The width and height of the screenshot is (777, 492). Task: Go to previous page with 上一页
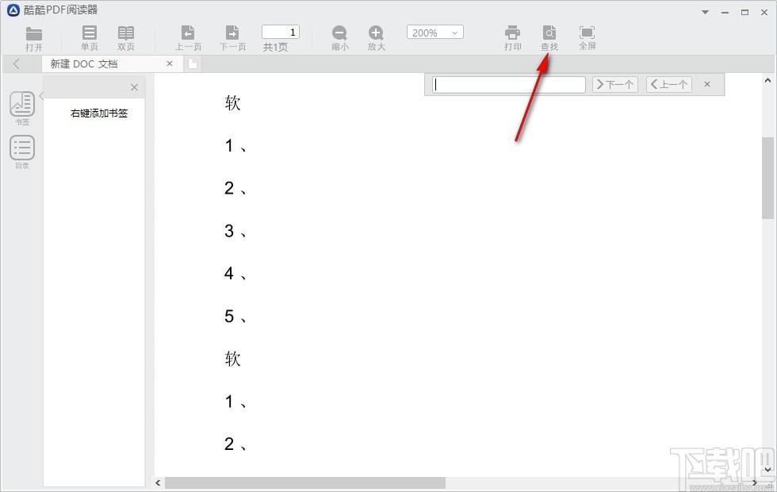point(189,38)
